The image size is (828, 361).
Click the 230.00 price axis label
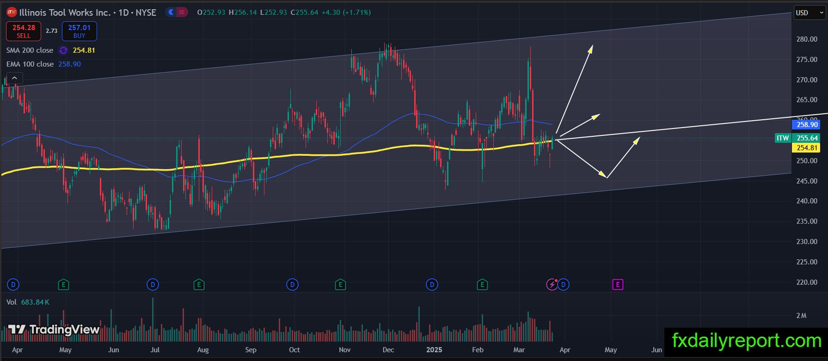[x=807, y=242]
